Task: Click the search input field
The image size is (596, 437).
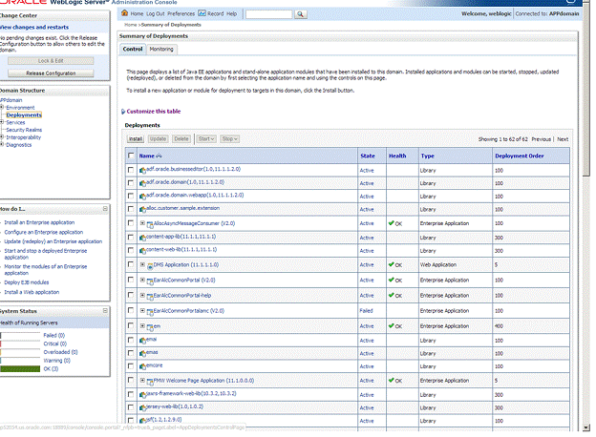Action: point(269,14)
